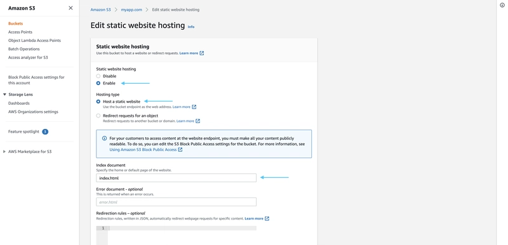The width and height of the screenshot is (508, 245).
Task: Open Learn more under Redirect requests option
Action: click(185, 121)
